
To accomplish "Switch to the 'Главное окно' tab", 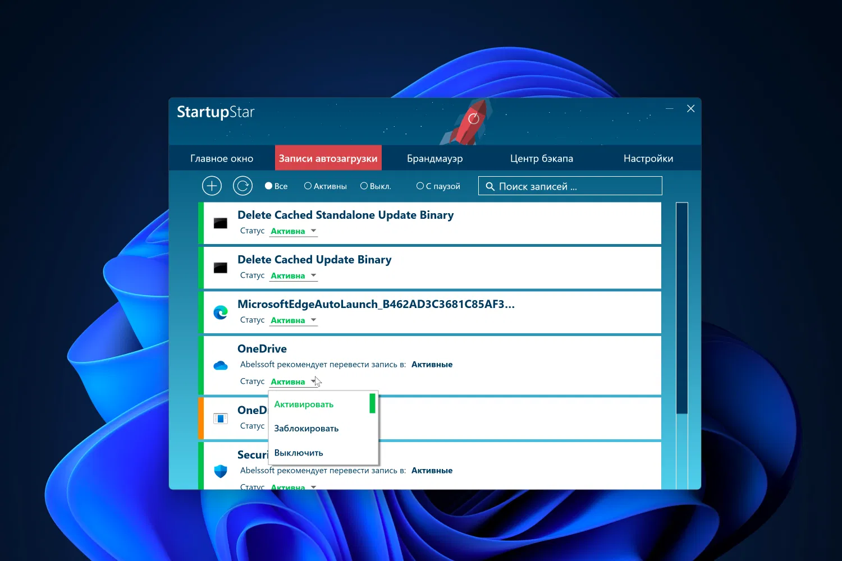I will (222, 158).
